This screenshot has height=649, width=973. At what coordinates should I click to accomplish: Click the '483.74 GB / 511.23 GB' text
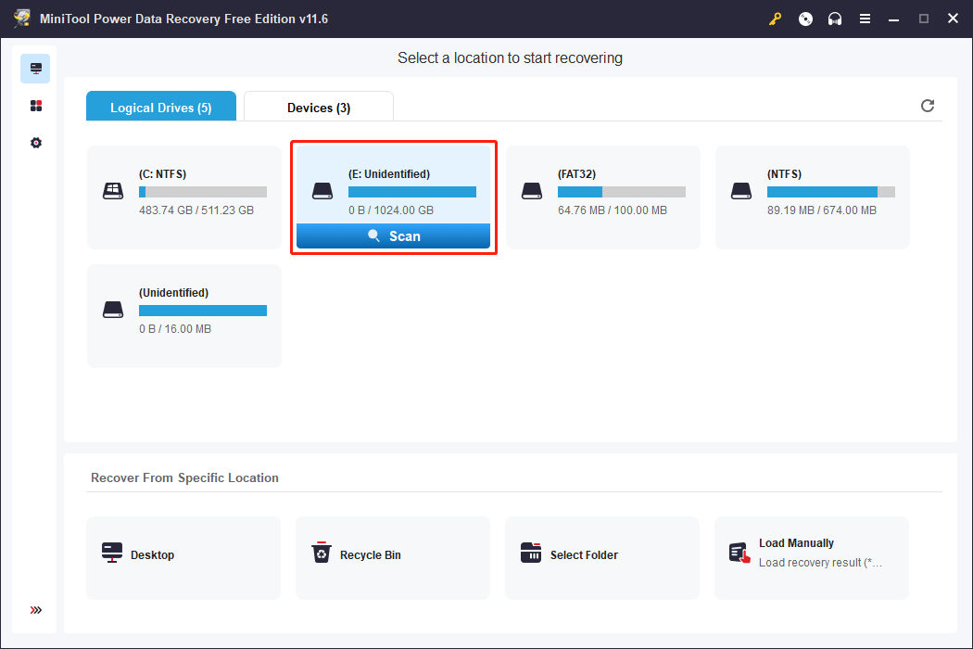coord(196,210)
